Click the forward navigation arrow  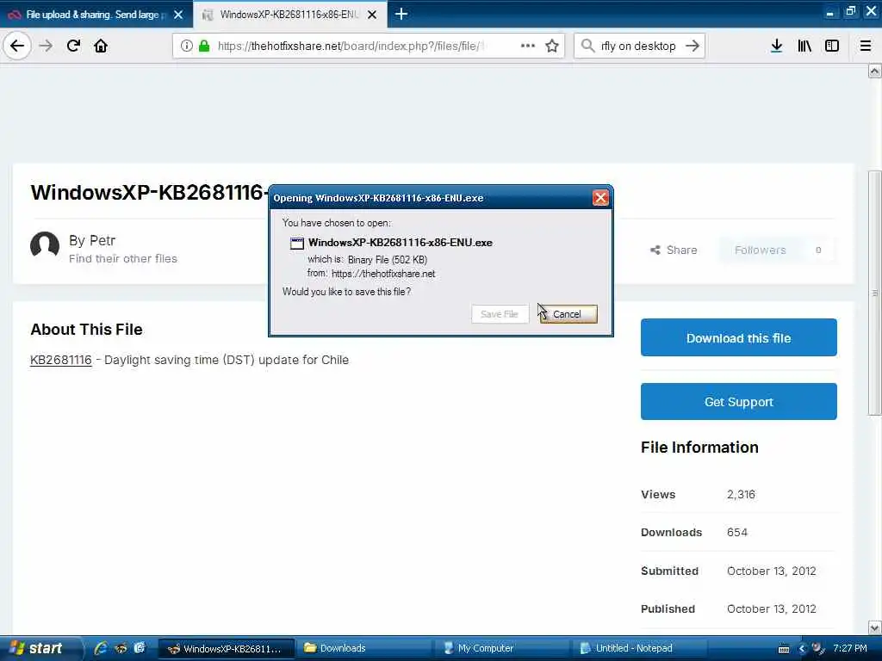47,46
